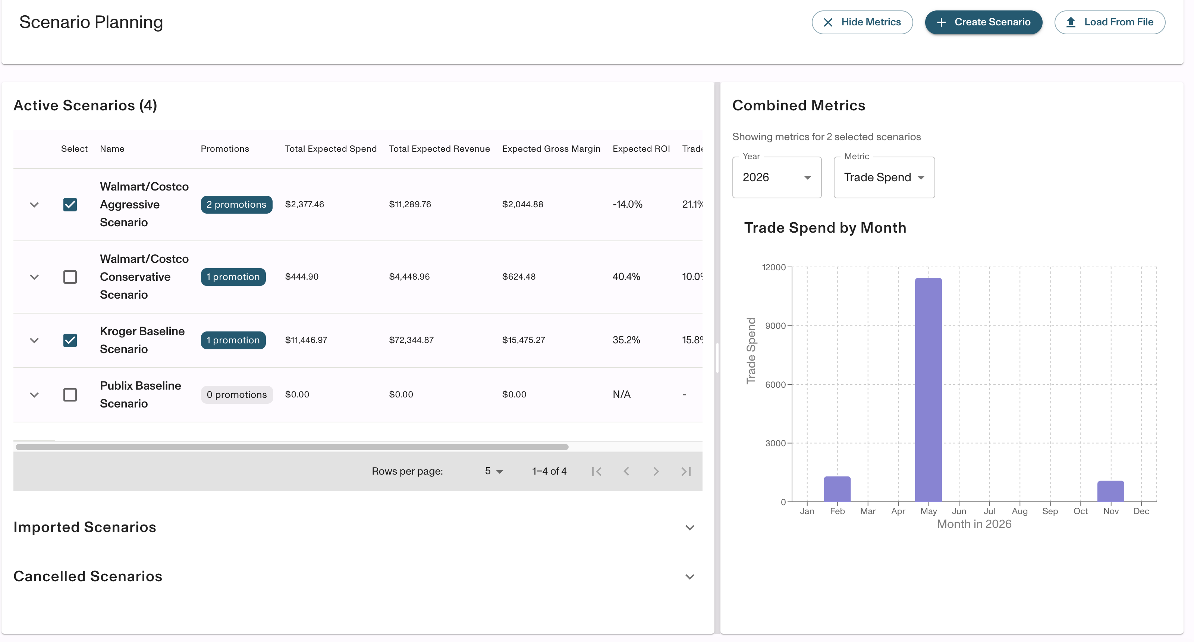
Task: Open rows per page dropdown
Action: tap(494, 471)
